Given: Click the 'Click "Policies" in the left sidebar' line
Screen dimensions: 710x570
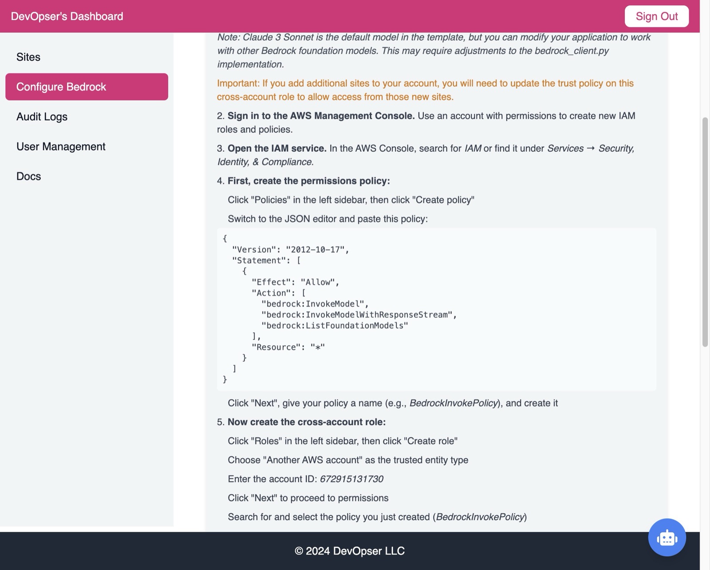Looking at the screenshot, I should 351,200.
